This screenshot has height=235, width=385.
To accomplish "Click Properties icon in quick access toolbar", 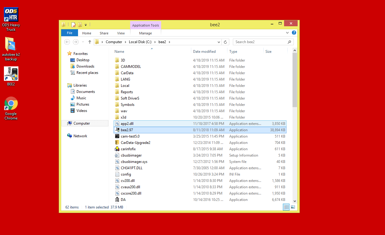I will pyautogui.click(x=73, y=25).
